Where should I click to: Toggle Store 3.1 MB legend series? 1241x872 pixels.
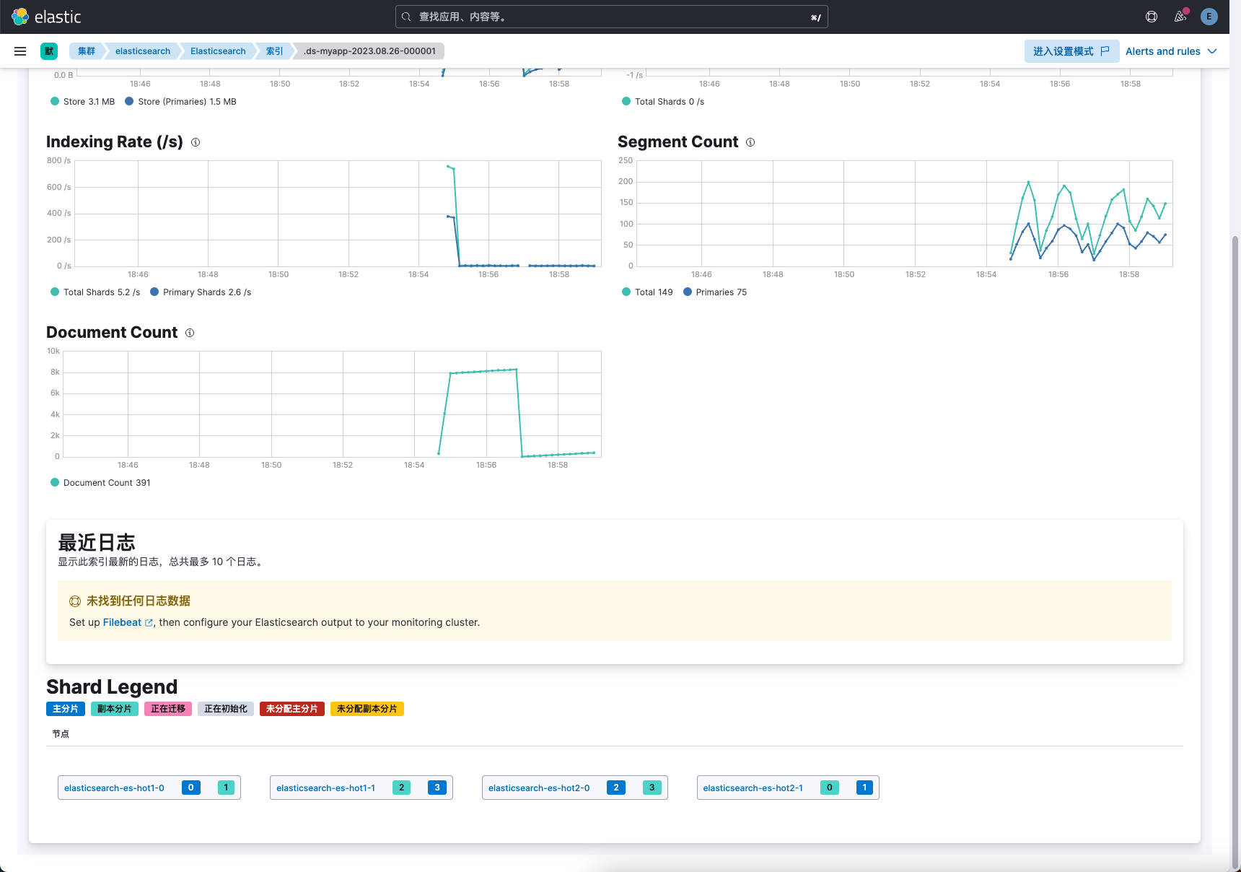[x=83, y=102]
